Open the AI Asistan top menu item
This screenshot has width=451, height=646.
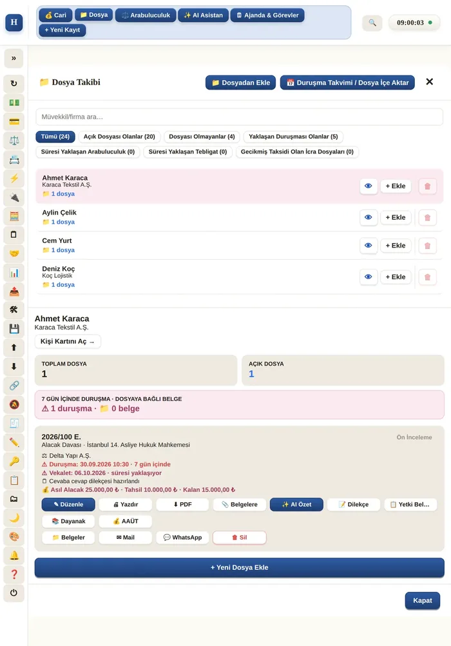pyautogui.click(x=204, y=15)
